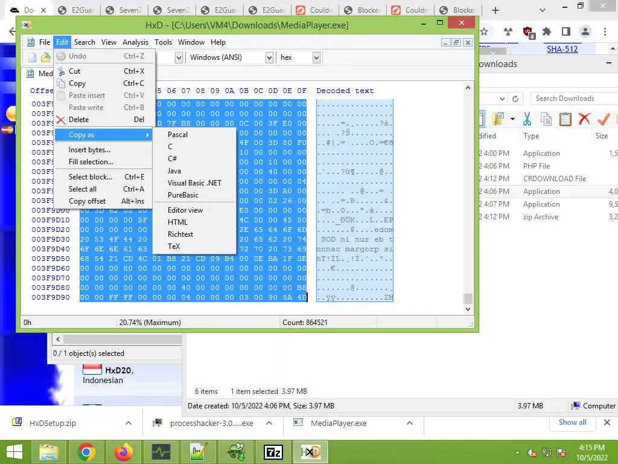Image resolution: width=618 pixels, height=464 pixels.
Task: Click the copy icon in Explorer toolbar
Action: 546,119
